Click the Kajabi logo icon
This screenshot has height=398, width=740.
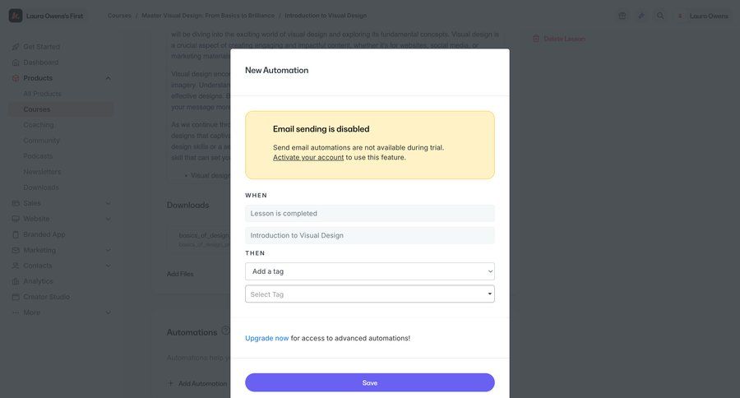[16, 16]
